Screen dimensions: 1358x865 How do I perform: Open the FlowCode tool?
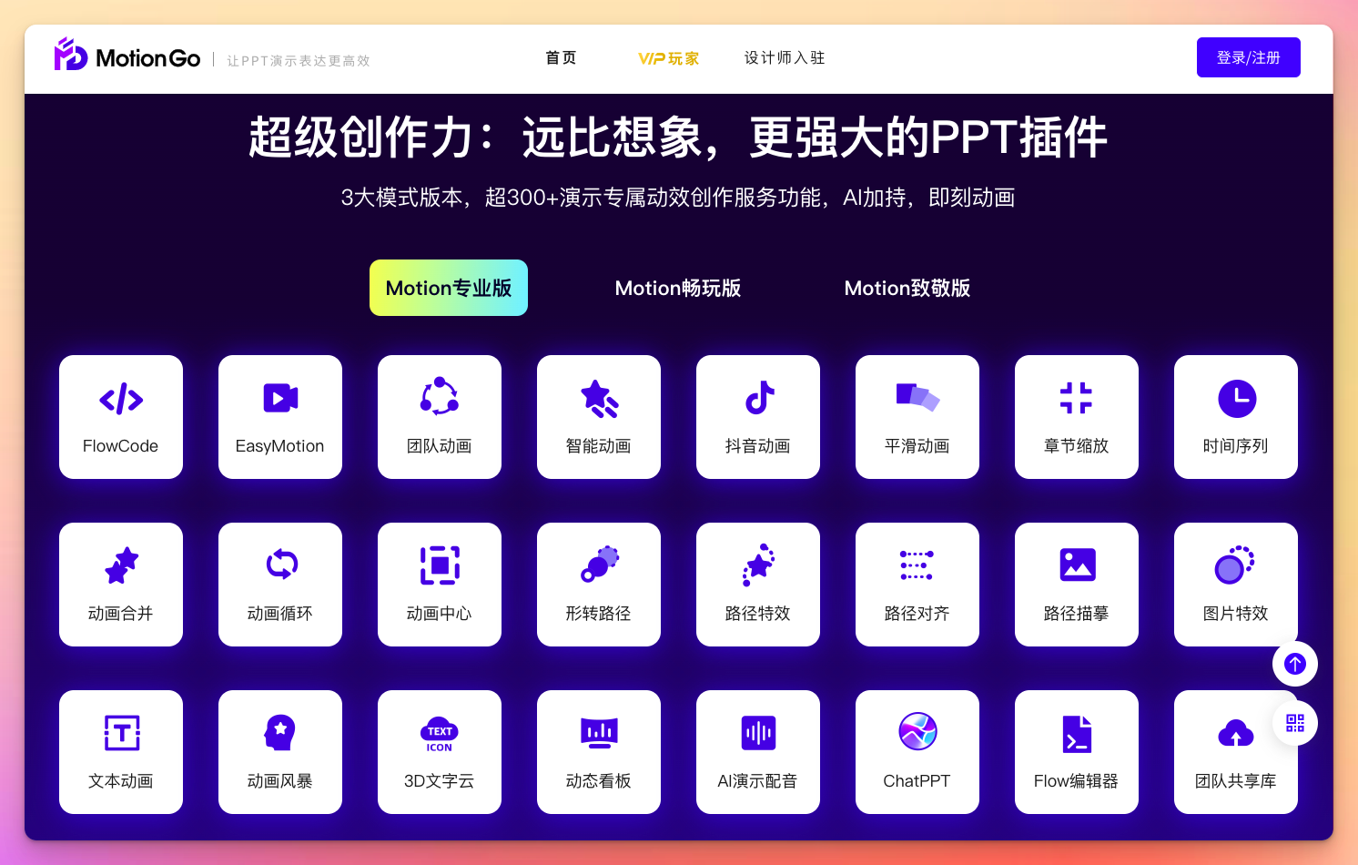click(x=120, y=417)
